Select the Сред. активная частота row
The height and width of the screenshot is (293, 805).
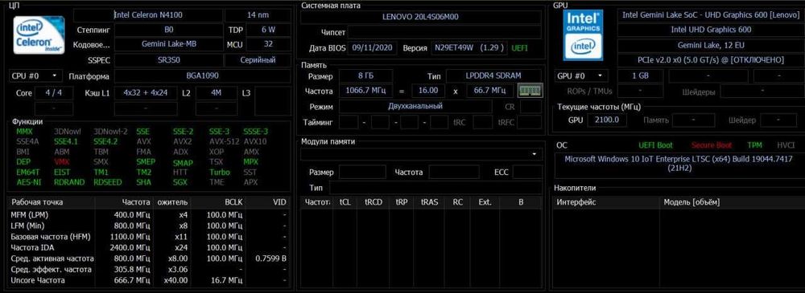149,258
